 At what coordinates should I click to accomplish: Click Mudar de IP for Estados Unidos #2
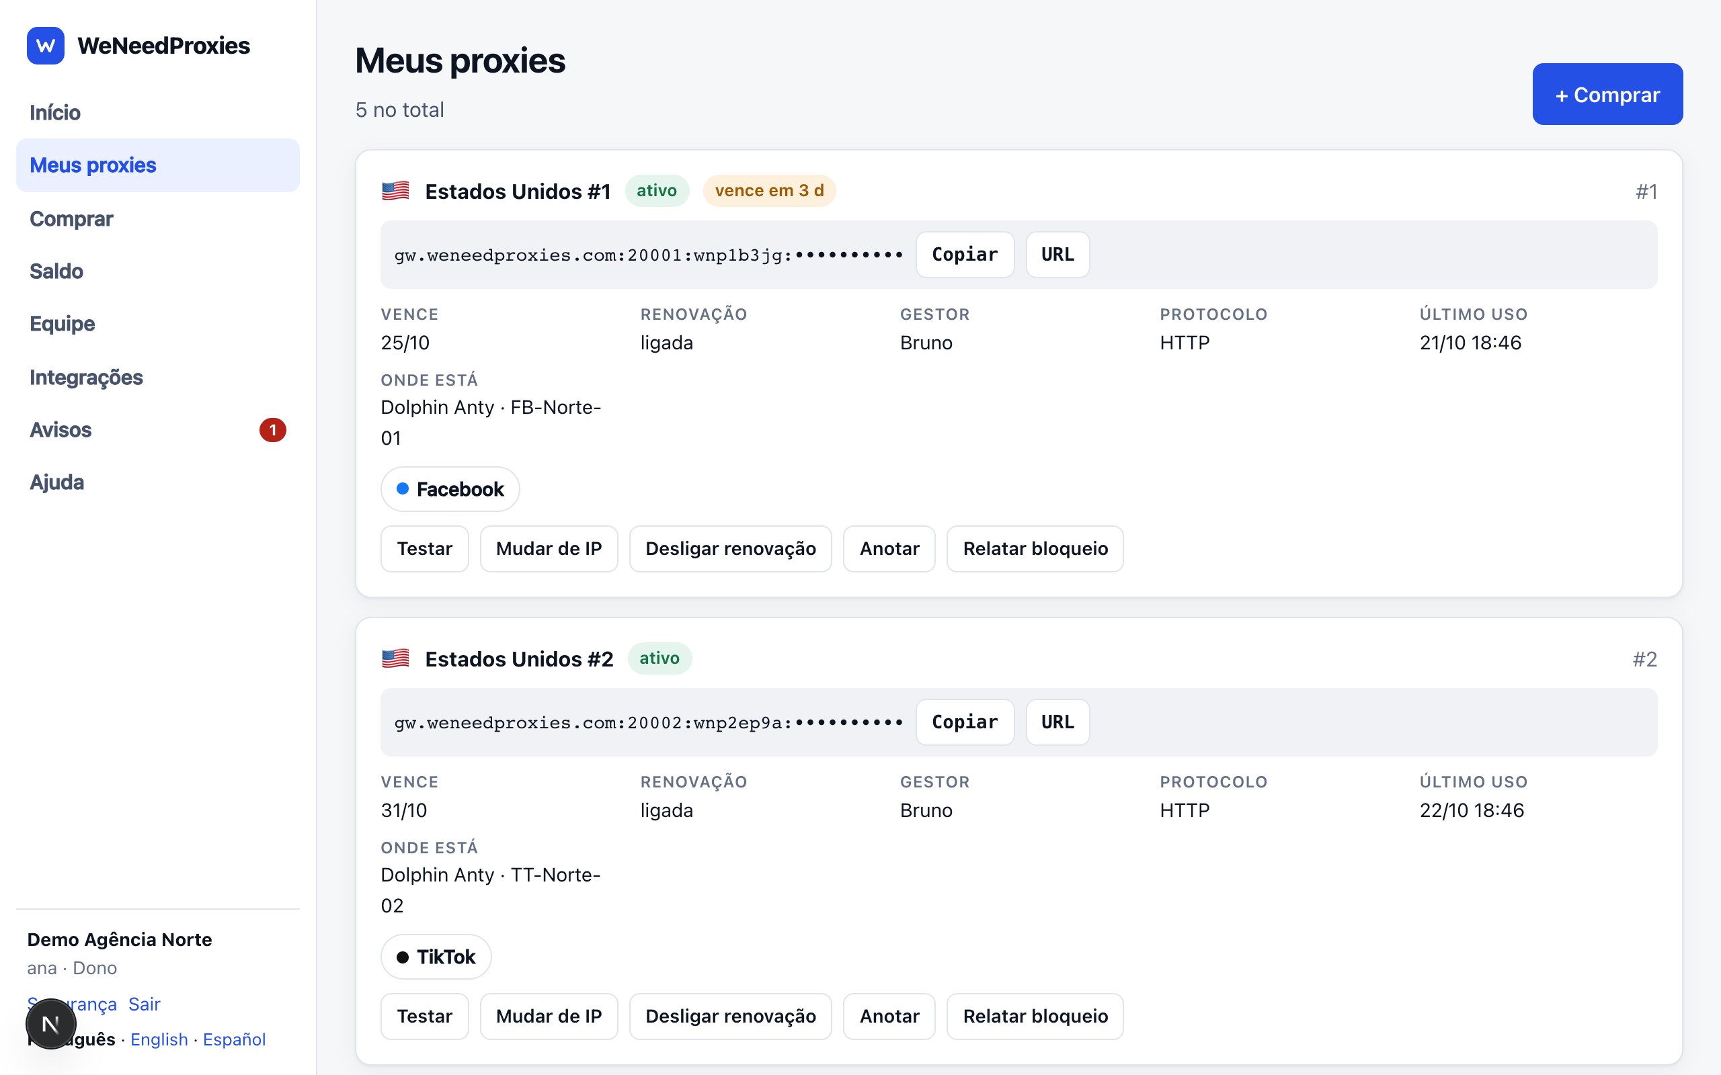tap(549, 1017)
